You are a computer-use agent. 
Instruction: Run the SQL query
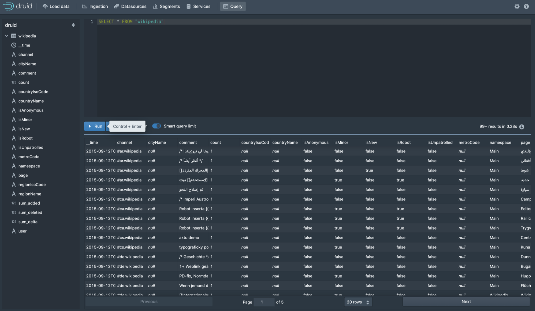pos(95,126)
